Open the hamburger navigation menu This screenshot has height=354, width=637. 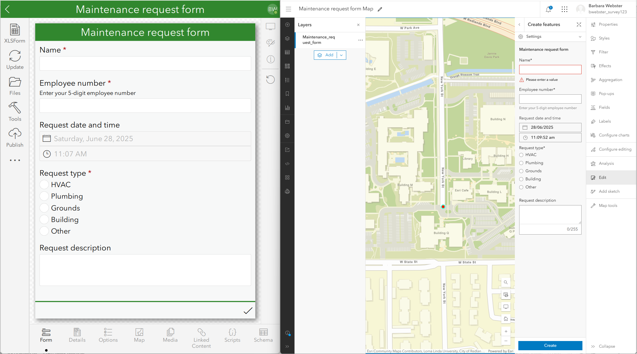coord(288,9)
